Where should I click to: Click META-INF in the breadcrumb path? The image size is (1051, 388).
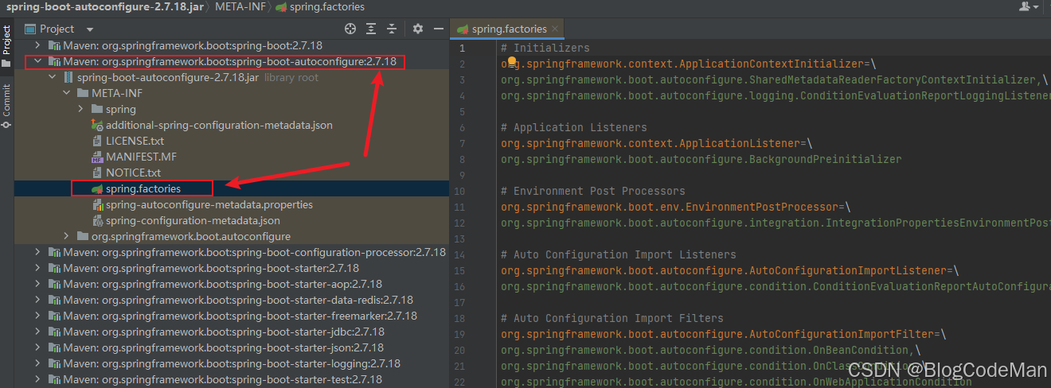(x=242, y=6)
